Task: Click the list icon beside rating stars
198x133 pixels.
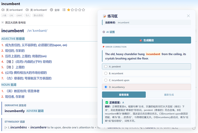Action: coord(64,10)
